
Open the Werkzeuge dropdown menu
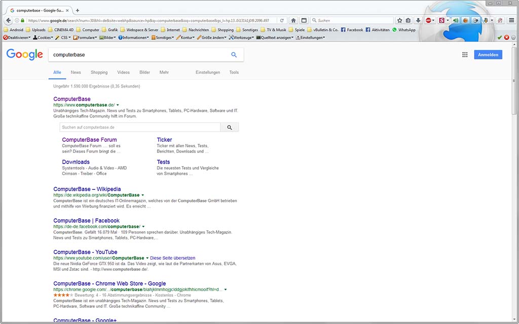[x=241, y=37]
